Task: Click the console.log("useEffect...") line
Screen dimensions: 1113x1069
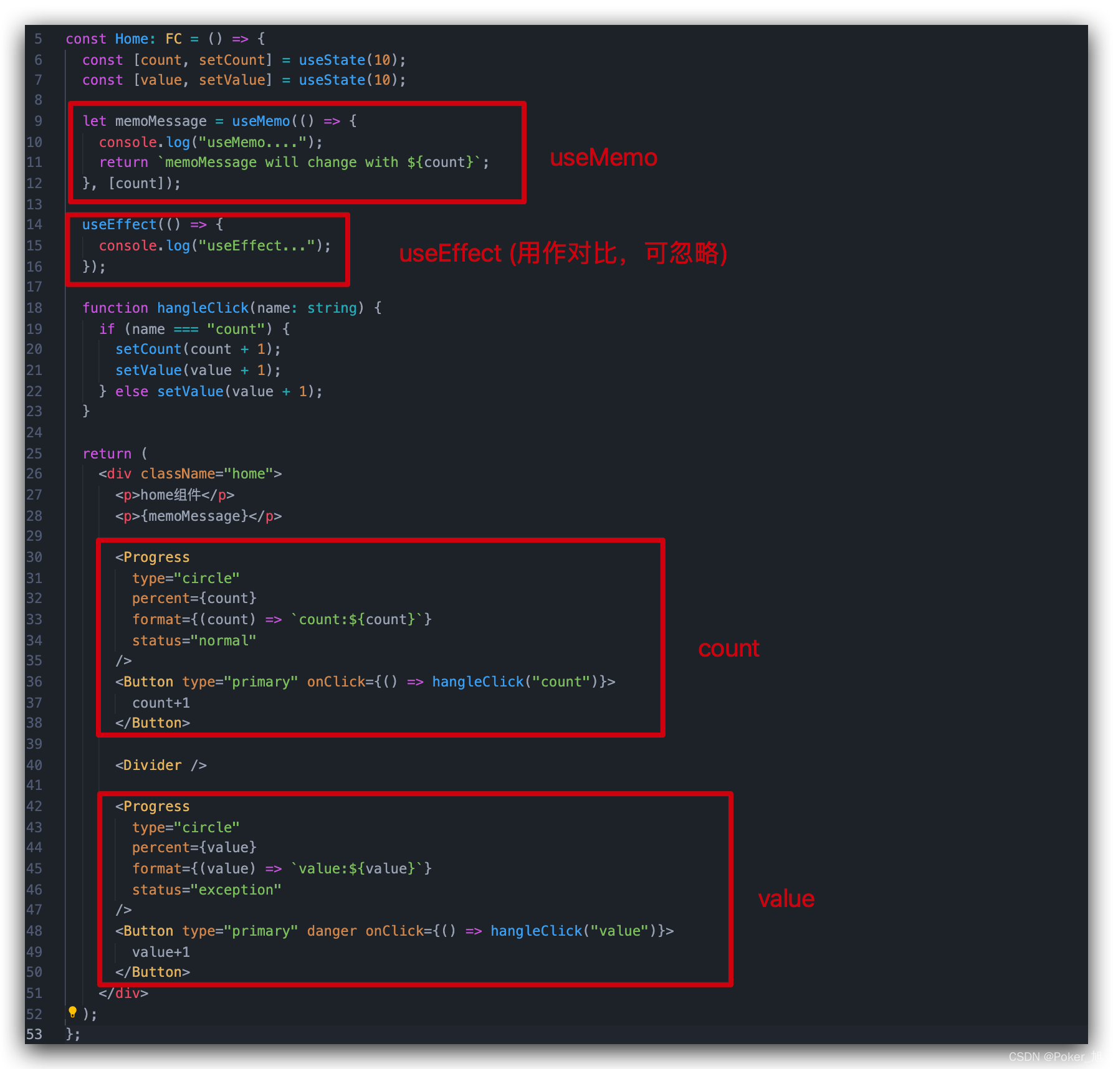Action: (x=215, y=245)
